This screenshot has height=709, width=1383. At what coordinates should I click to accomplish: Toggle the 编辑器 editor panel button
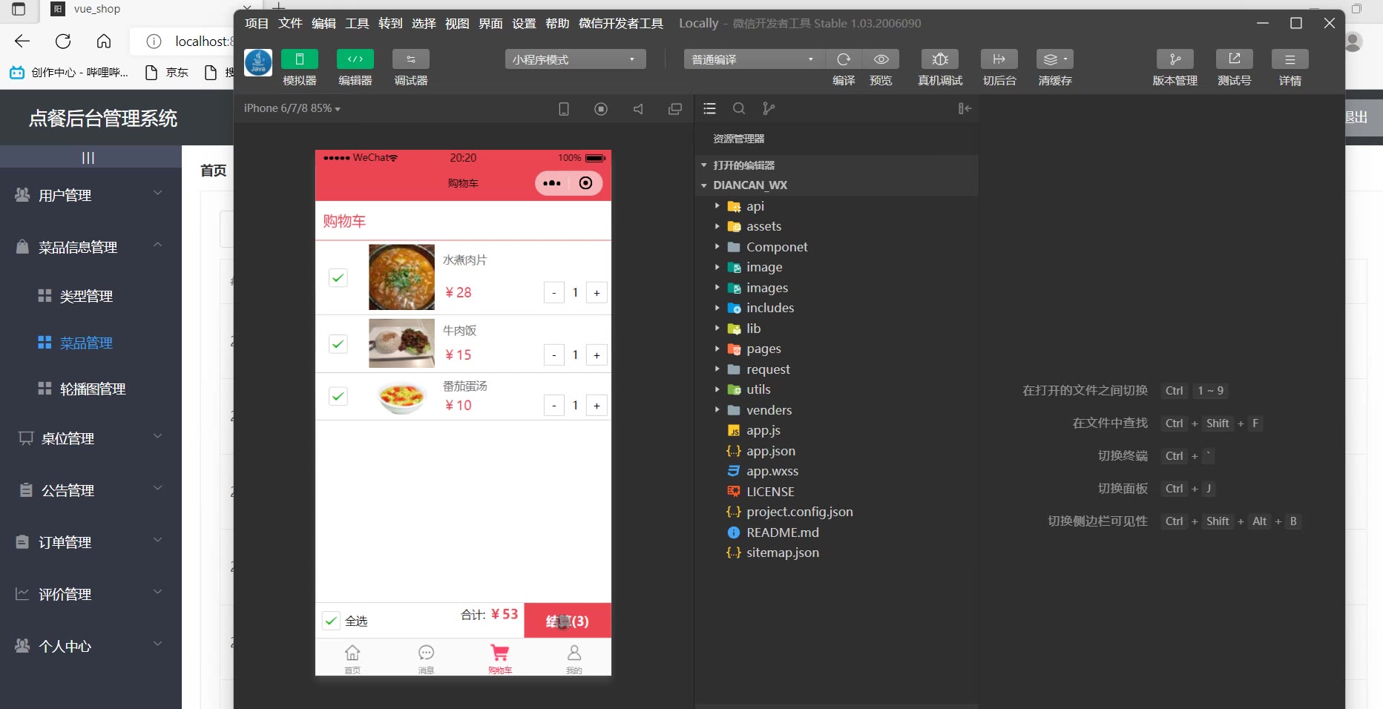[355, 59]
